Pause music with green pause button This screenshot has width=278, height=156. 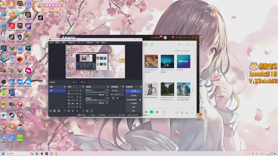(152, 112)
